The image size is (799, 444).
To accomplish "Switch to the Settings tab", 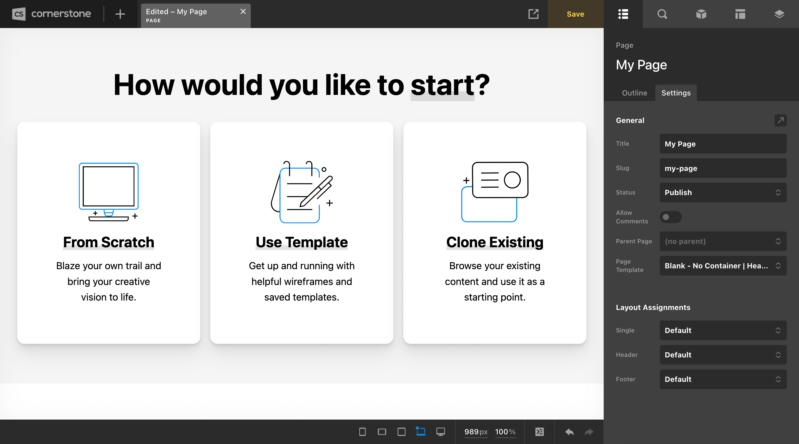I will (x=676, y=92).
